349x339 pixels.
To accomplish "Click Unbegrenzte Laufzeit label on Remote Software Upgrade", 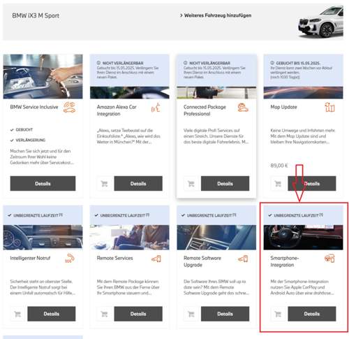I will click(211, 215).
